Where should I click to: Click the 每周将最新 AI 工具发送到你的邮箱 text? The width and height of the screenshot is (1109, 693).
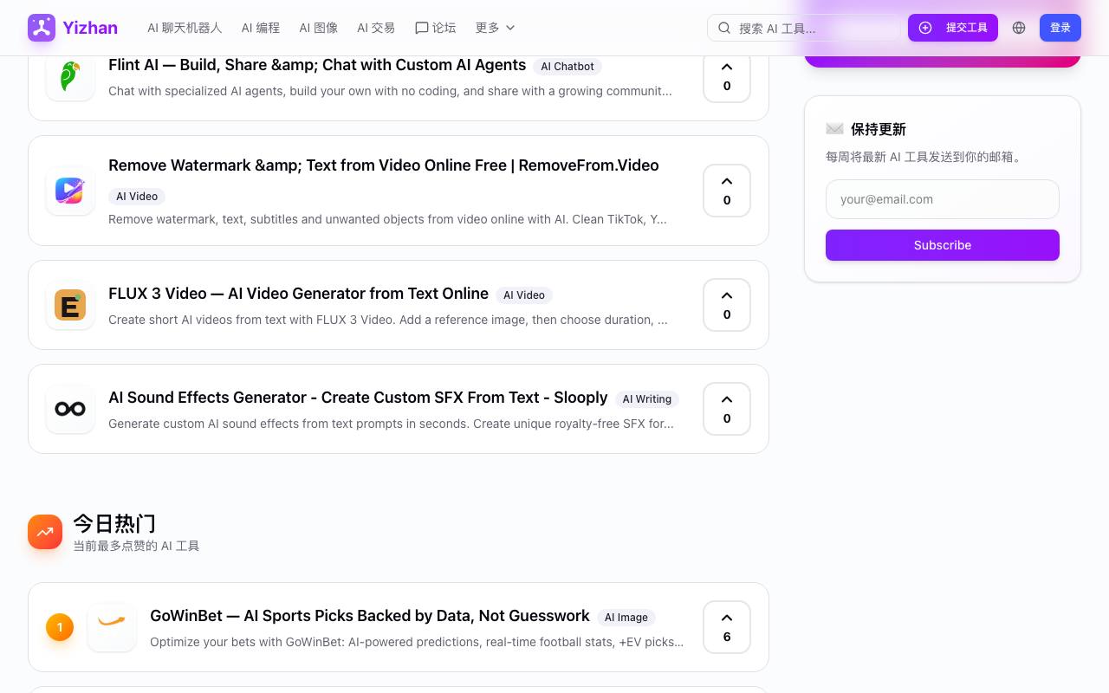pos(925,157)
